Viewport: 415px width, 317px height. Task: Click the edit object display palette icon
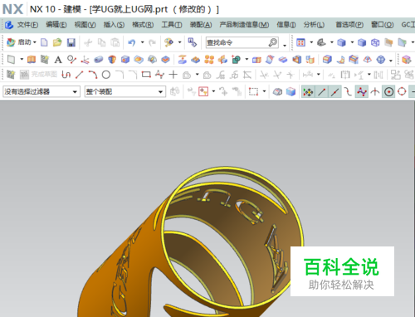(168, 42)
